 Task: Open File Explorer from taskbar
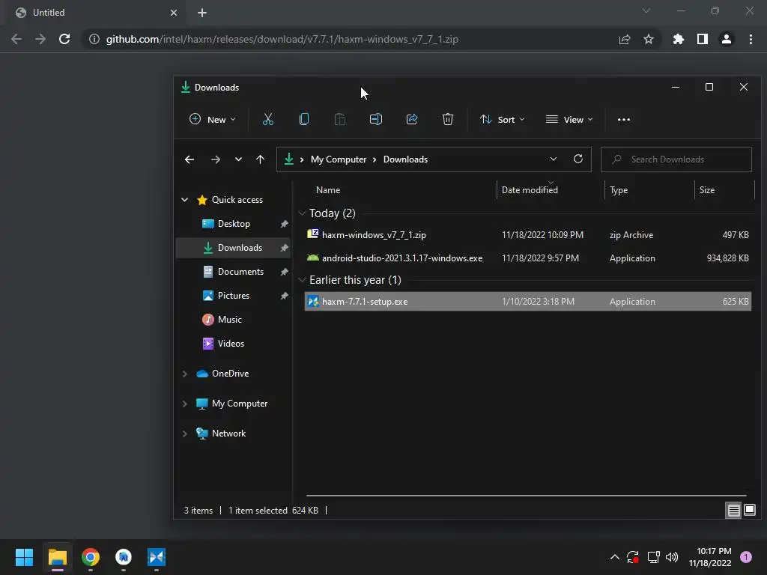coord(57,557)
